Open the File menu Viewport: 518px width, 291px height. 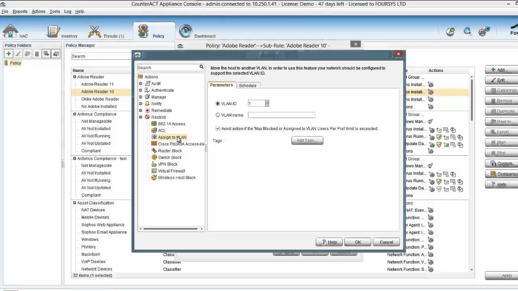tap(5, 11)
